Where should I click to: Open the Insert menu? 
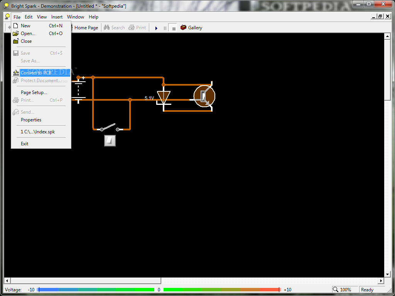(x=57, y=17)
